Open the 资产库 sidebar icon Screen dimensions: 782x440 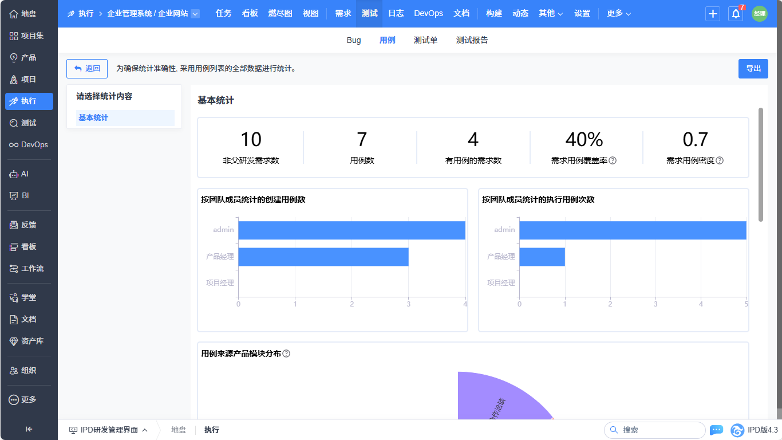(14, 341)
